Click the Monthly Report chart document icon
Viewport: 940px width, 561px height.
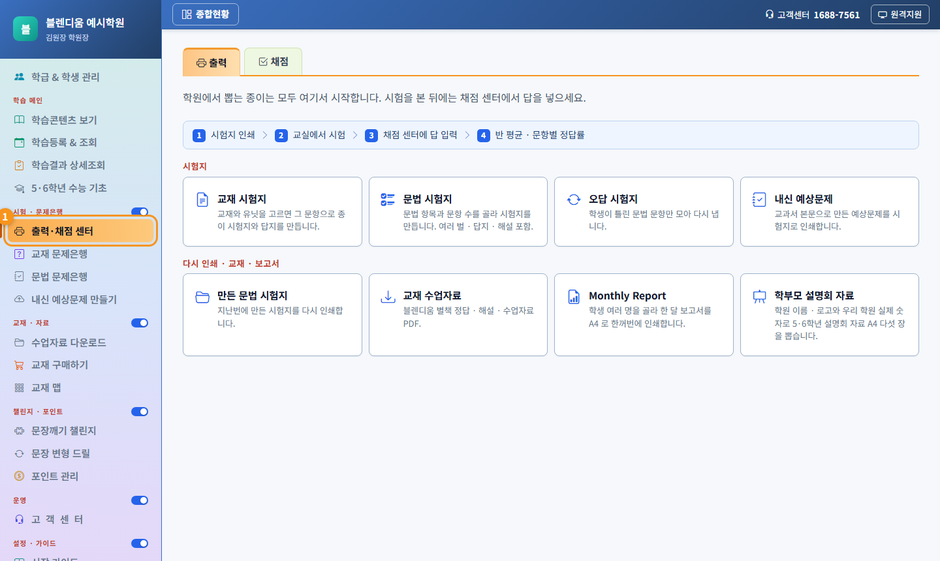[574, 297]
